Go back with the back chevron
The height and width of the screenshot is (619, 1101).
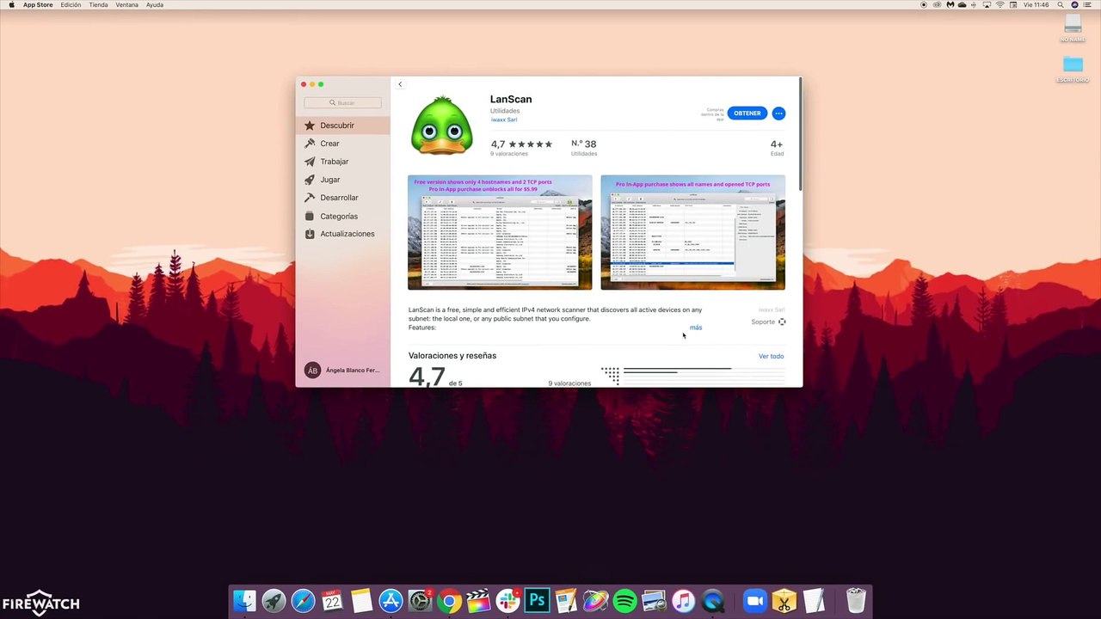tap(400, 84)
